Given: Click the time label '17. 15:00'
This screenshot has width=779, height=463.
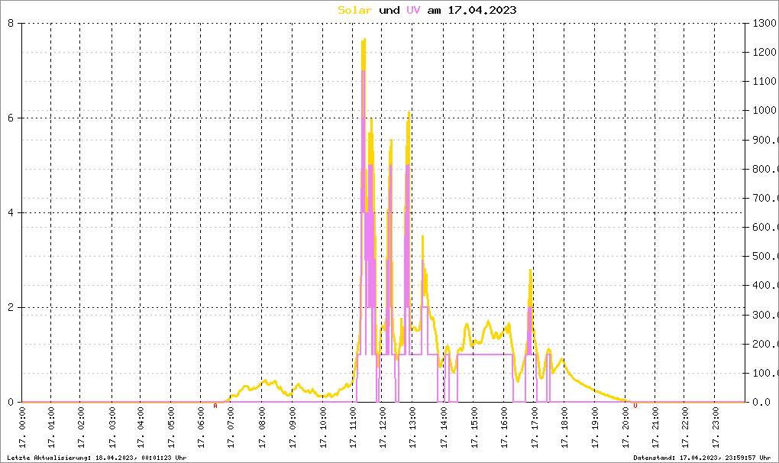Looking at the screenshot, I should (x=474, y=427).
